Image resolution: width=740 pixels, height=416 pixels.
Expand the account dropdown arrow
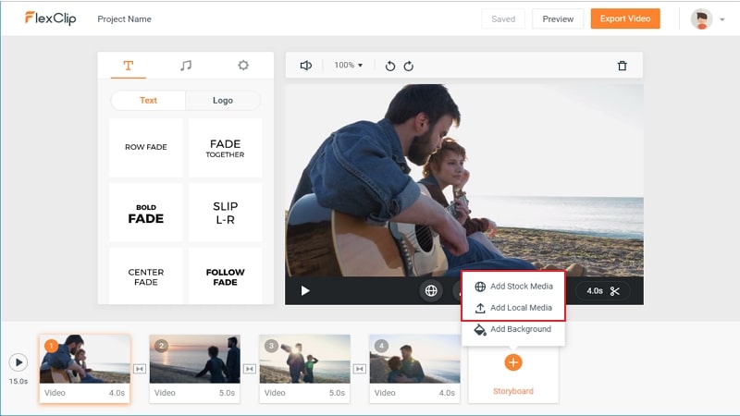(x=722, y=19)
